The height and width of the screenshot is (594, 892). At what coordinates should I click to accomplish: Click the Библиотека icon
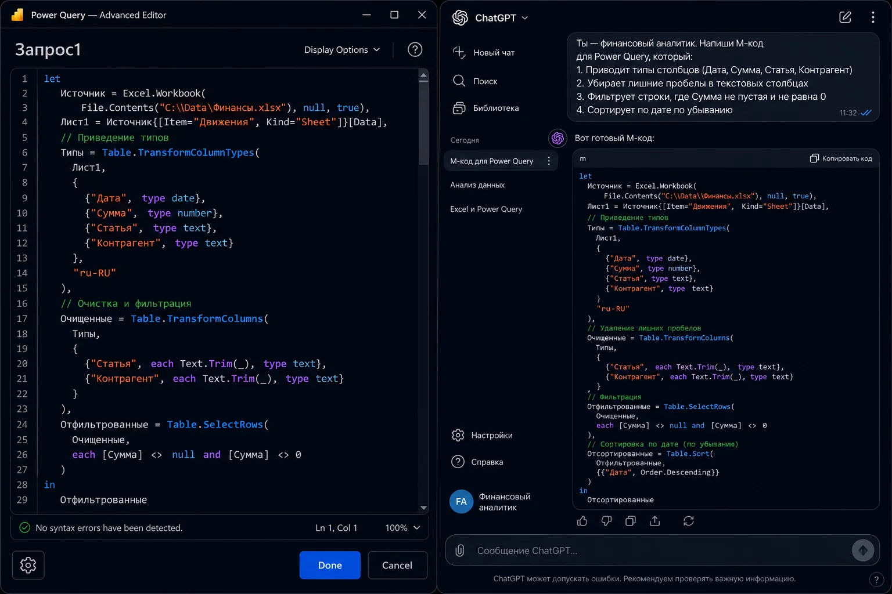coord(459,108)
